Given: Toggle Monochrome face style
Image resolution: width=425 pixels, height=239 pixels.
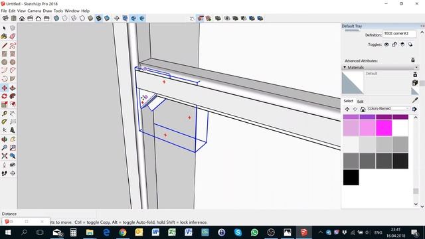Looking at the screenshot, I should pyautogui.click(x=107, y=19).
